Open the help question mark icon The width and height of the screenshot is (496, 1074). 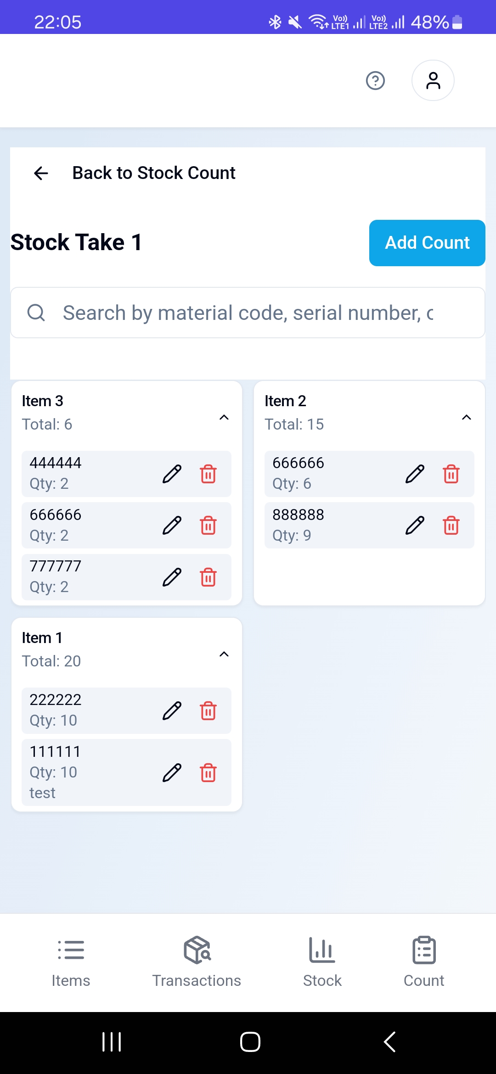375,81
